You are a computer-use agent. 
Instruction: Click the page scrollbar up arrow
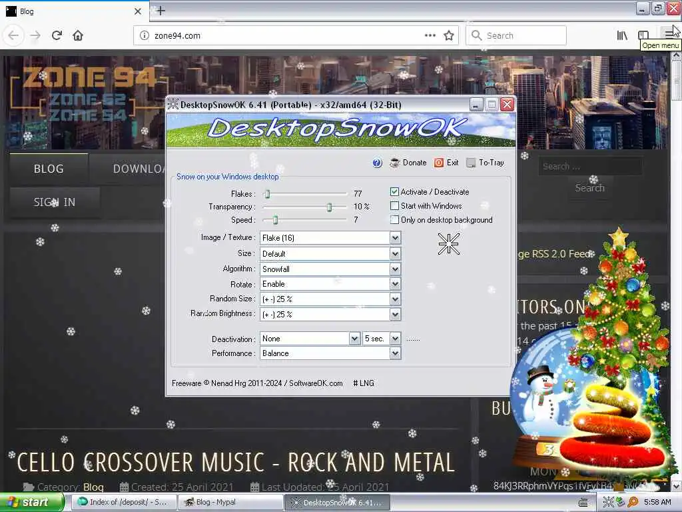coord(677,56)
